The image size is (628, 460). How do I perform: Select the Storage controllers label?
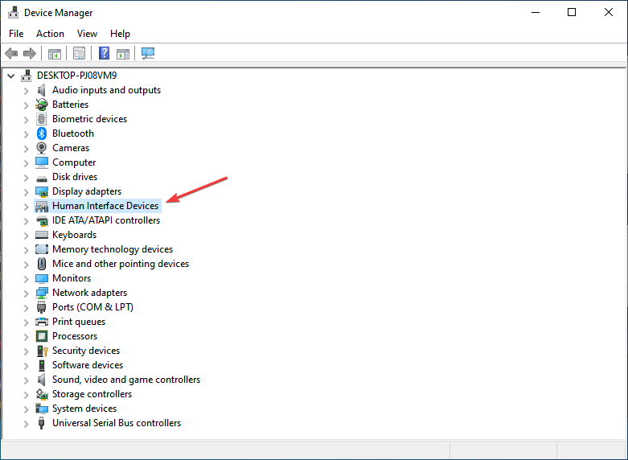pos(92,394)
